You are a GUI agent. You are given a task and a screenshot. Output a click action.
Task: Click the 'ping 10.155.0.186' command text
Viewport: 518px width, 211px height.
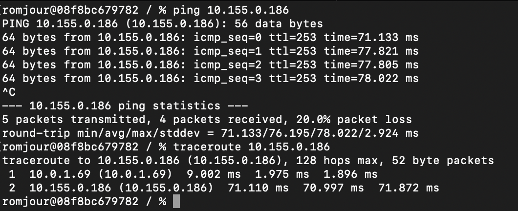[x=231, y=10]
